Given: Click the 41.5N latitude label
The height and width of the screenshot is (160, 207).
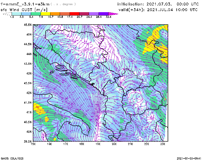Looking at the screenshot, I should (28, 103).
